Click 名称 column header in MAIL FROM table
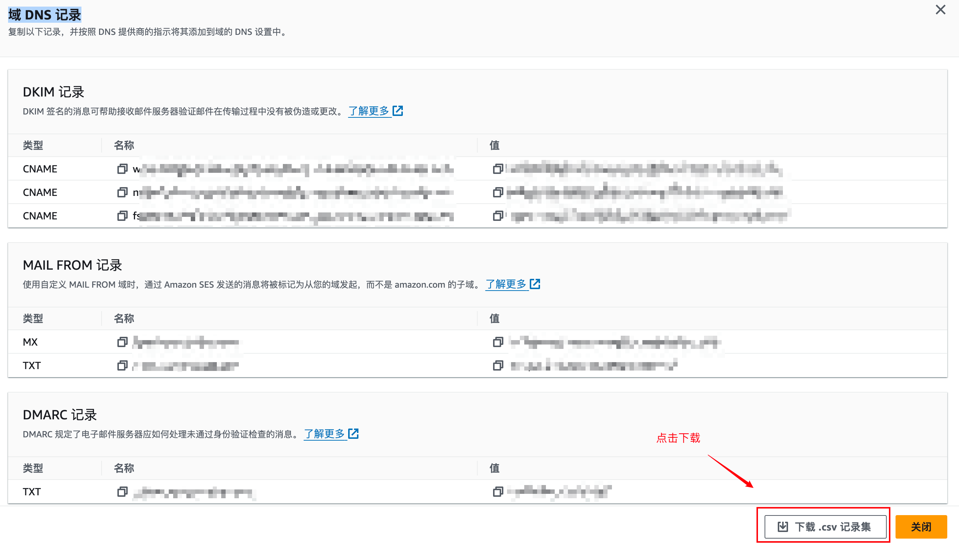The image size is (959, 543). pyautogui.click(x=124, y=318)
